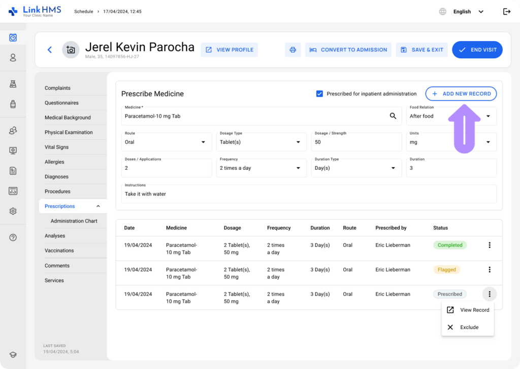
Task: Click the patient photo camera icon
Action: tap(71, 50)
